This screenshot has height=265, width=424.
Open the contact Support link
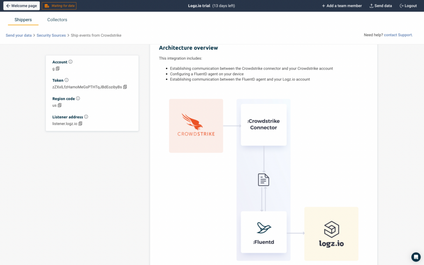398,35
